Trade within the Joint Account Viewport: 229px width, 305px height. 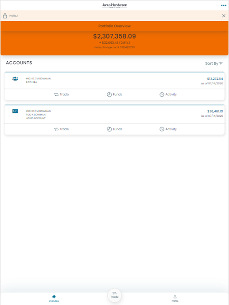(x=61, y=129)
